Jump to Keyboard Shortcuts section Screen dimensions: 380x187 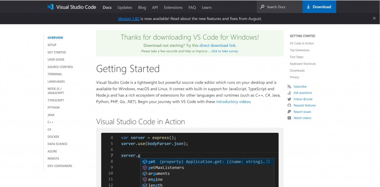pyautogui.click(x=303, y=64)
